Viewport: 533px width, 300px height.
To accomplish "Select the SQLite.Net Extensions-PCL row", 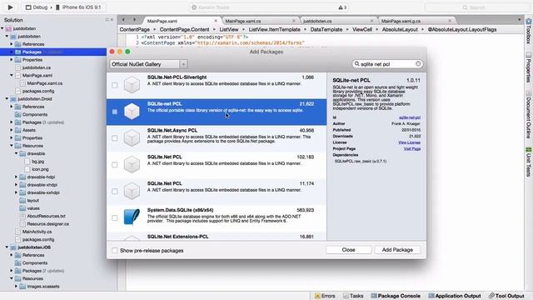I will [x=217, y=237].
